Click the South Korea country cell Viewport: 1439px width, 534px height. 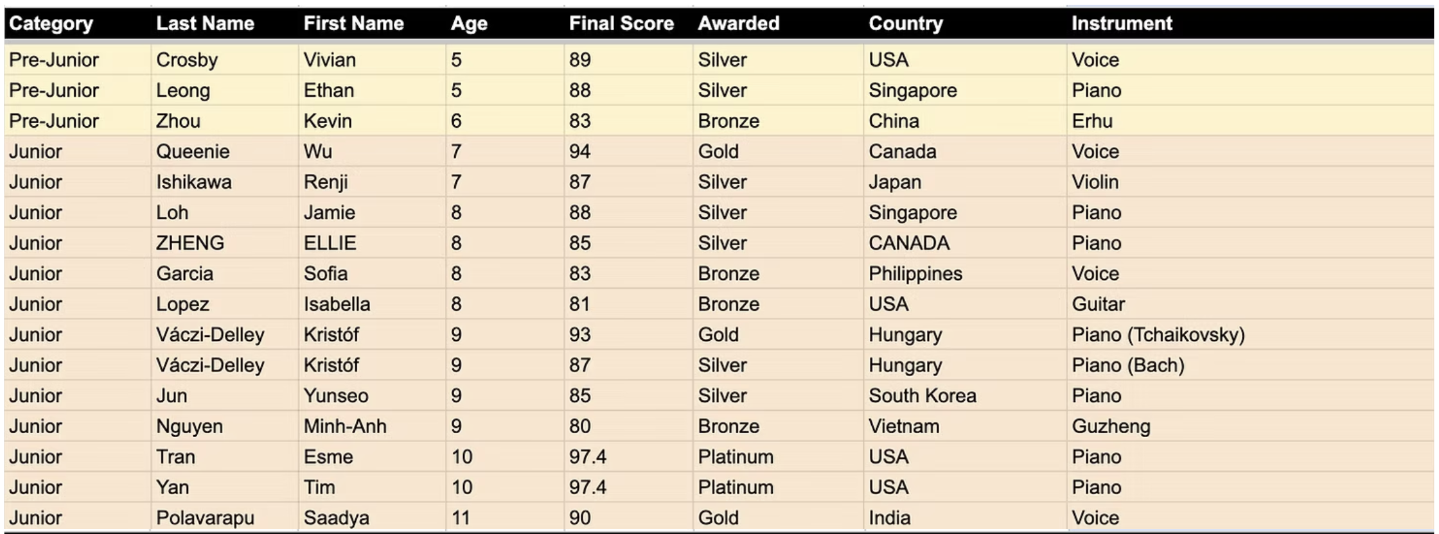pyautogui.click(x=922, y=395)
